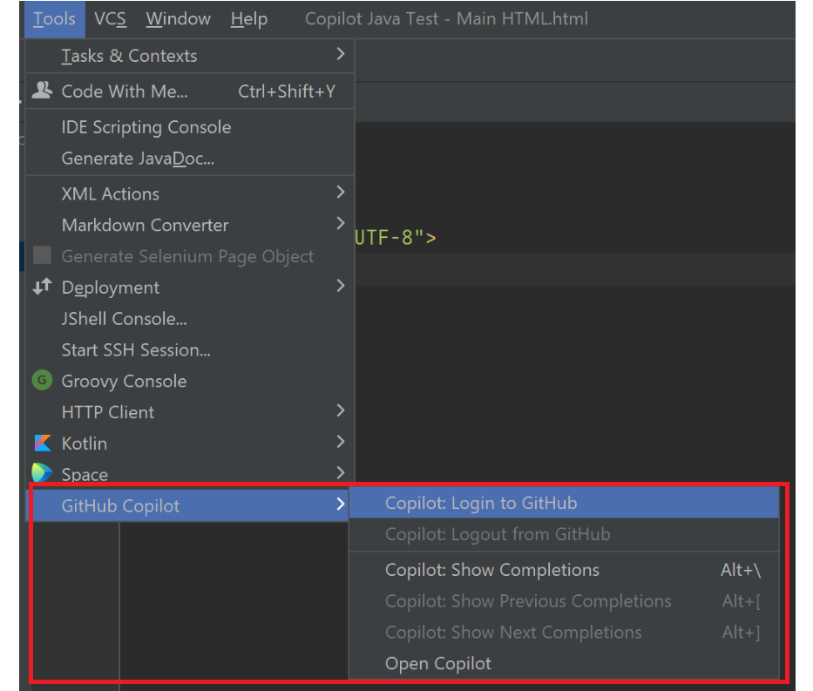Select Kotlin menu entry

190,444
